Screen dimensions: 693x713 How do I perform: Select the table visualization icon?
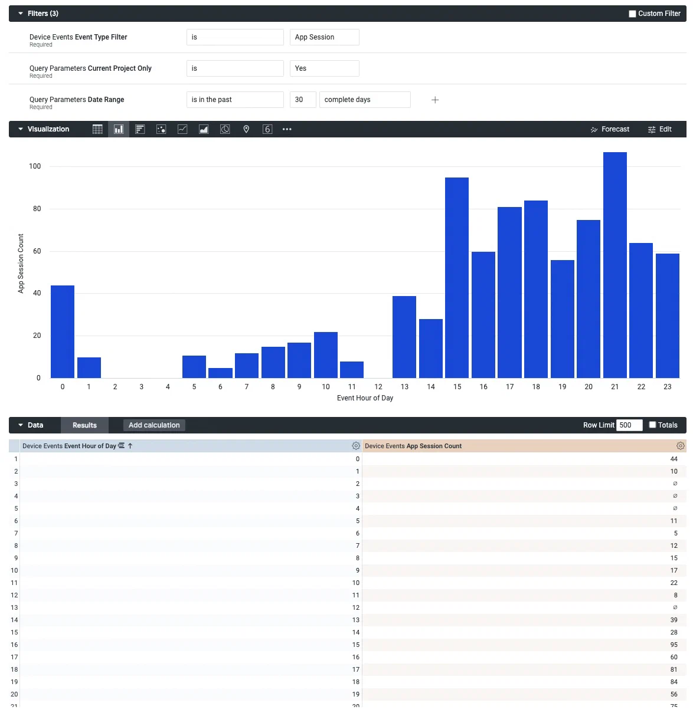97,129
